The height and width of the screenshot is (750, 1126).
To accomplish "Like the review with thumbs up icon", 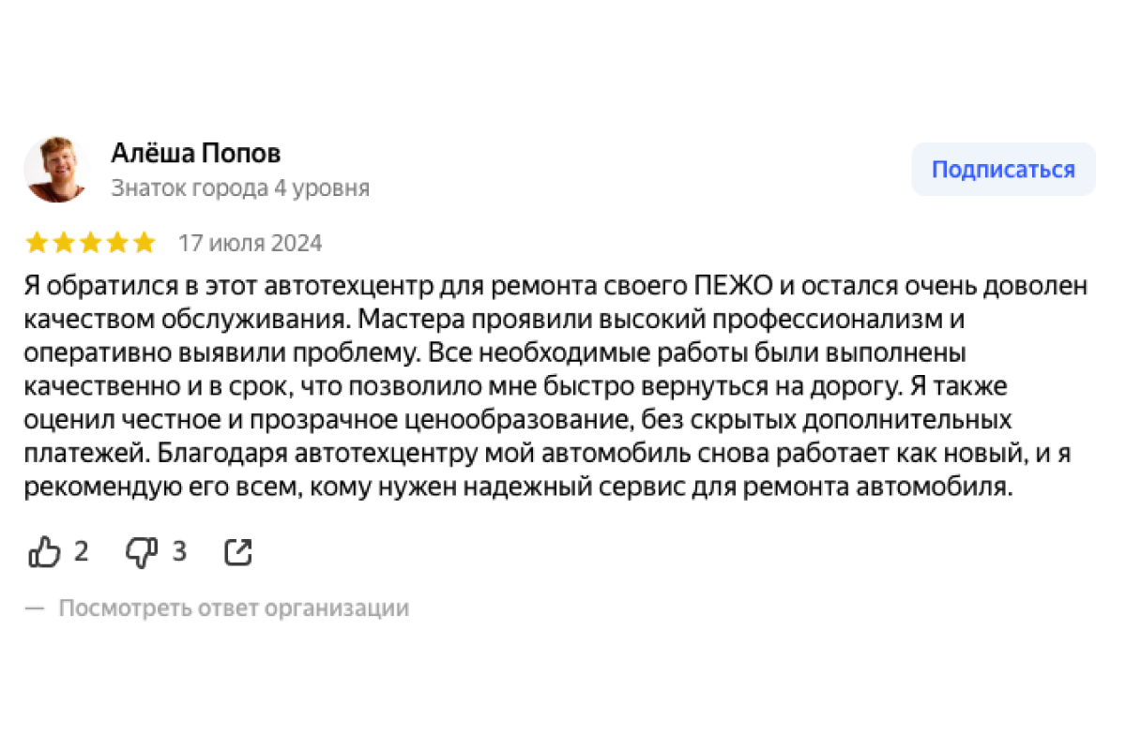I will point(44,552).
